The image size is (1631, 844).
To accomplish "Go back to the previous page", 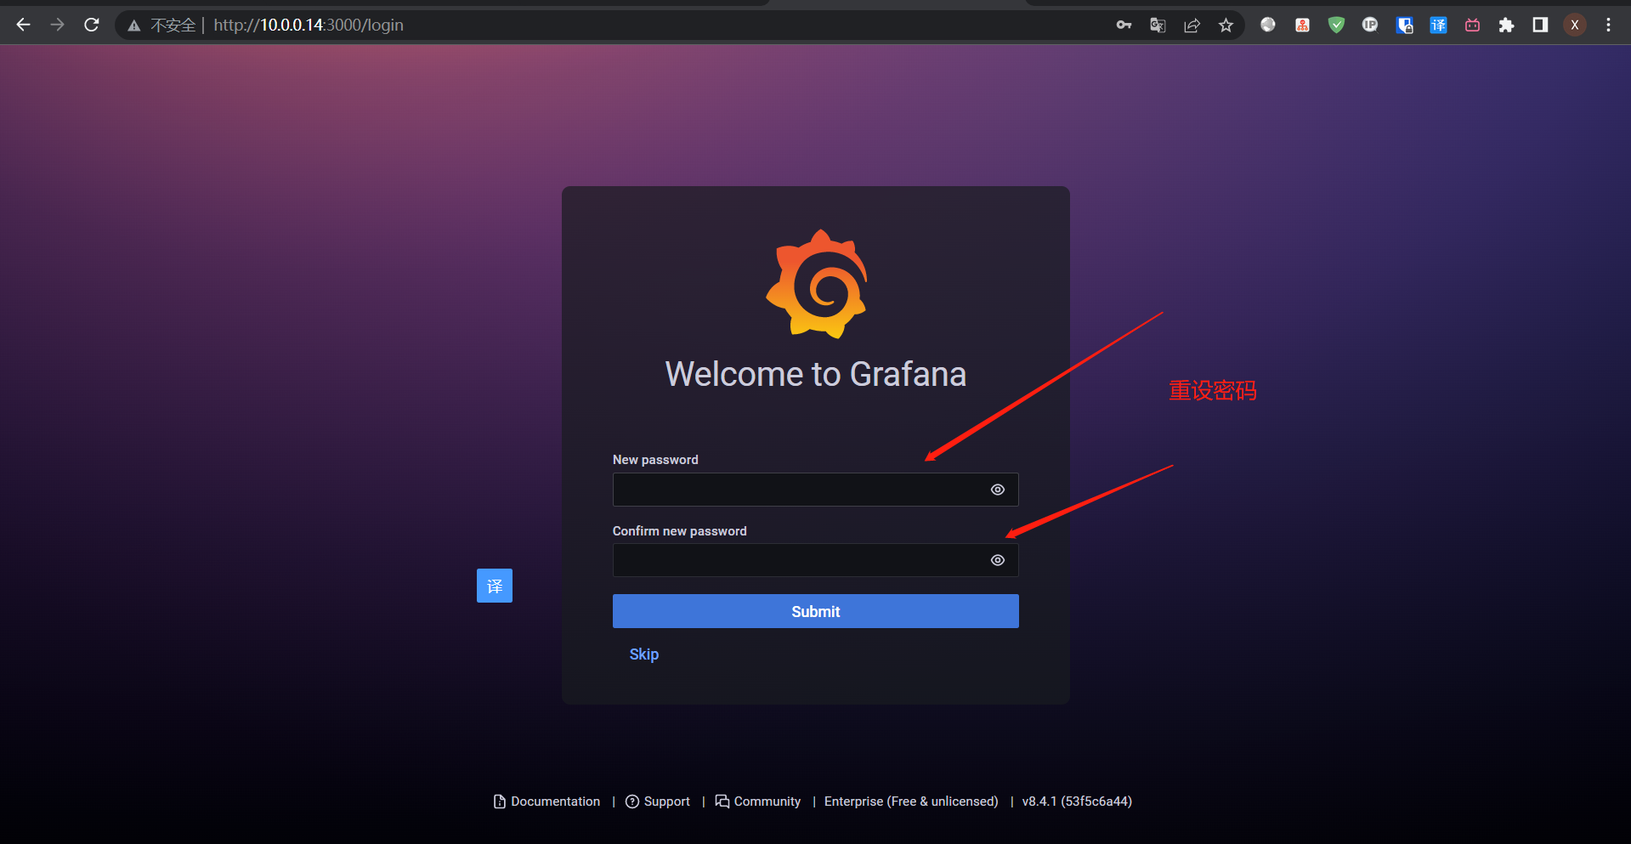I will click(x=23, y=25).
